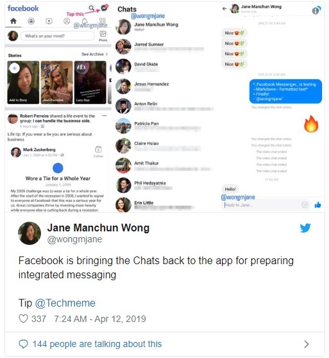Open Robert Perreira post options menu
Viewport: 329px width, 358px height.
click(x=105, y=116)
